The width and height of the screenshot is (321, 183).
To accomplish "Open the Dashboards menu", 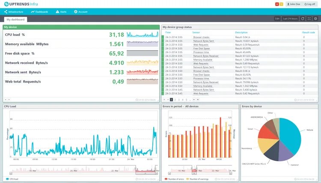I will (x=39, y=12).
